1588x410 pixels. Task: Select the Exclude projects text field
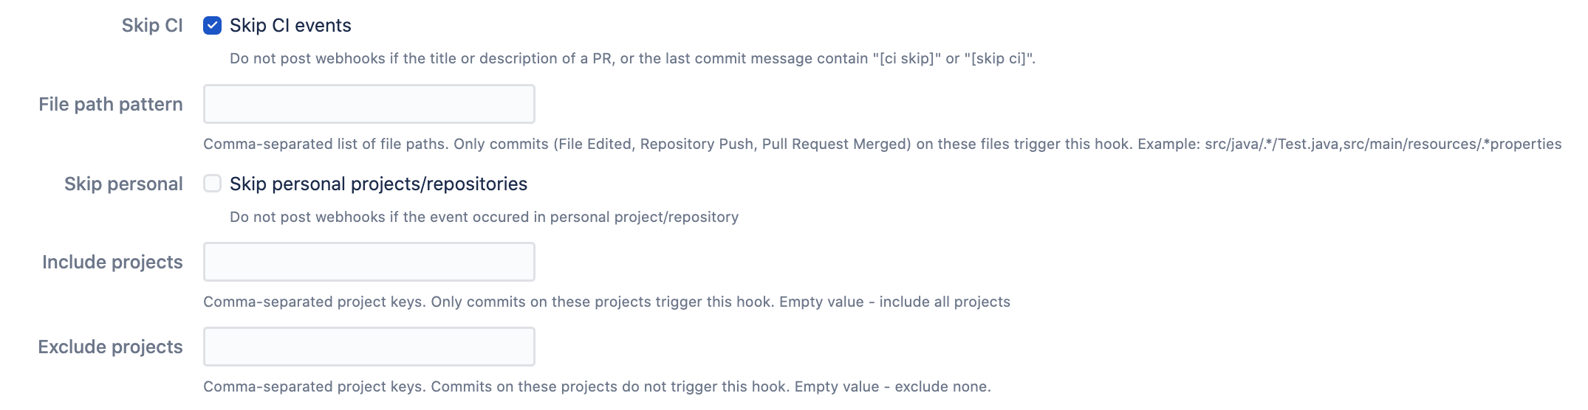369,347
